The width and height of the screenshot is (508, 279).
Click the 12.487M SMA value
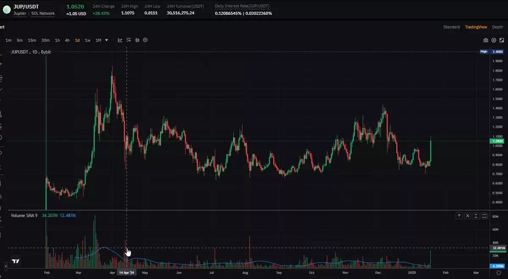pos(68,215)
